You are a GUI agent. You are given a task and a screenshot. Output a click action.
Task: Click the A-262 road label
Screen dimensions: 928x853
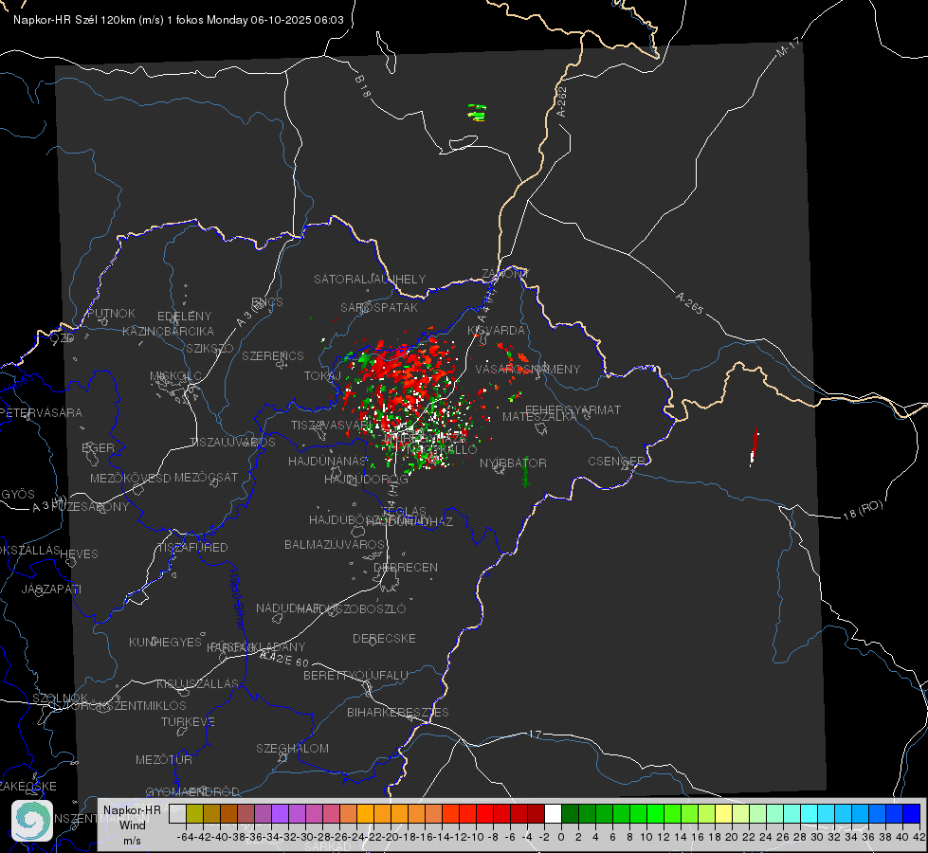point(562,101)
